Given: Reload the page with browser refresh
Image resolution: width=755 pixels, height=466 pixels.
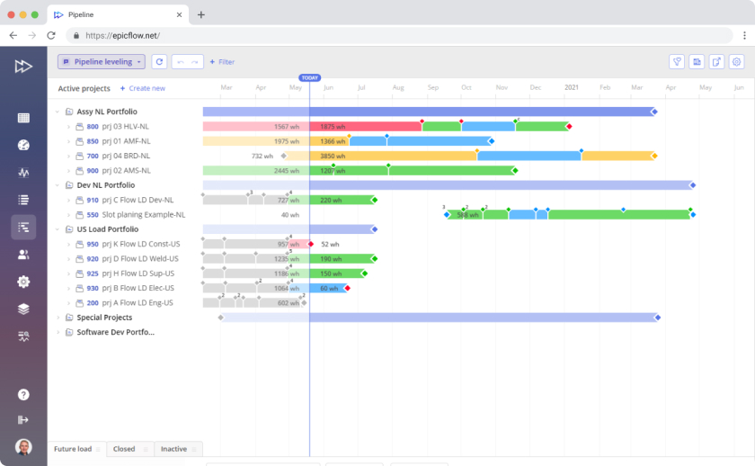Looking at the screenshot, I should [x=51, y=35].
